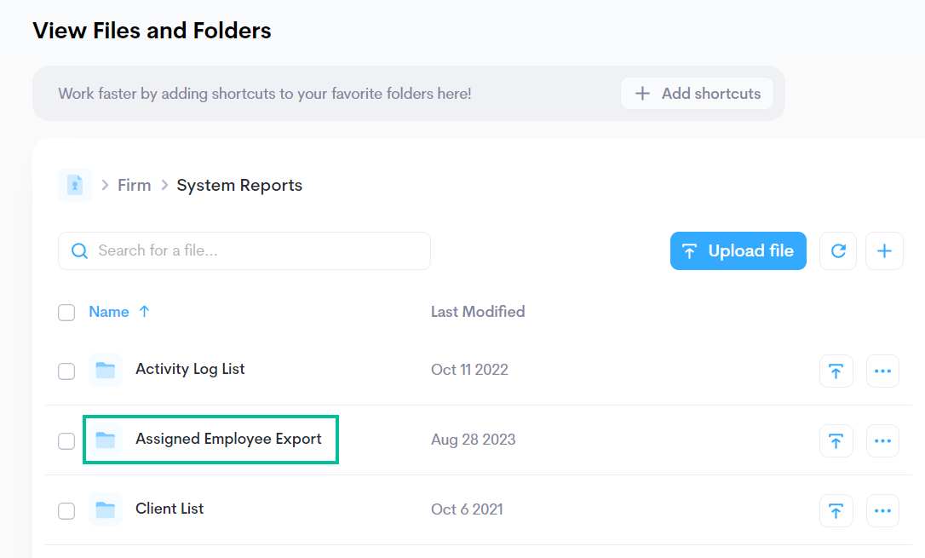Image resolution: width=925 pixels, height=558 pixels.
Task: Navigate to the Firm breadcrumb
Action: 134,185
